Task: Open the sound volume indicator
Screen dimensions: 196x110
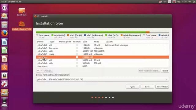Action: coord(179,2)
